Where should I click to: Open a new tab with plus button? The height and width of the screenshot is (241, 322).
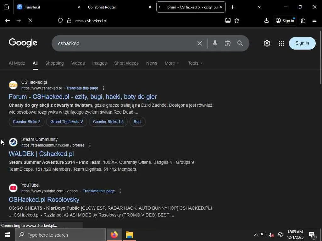(232, 7)
